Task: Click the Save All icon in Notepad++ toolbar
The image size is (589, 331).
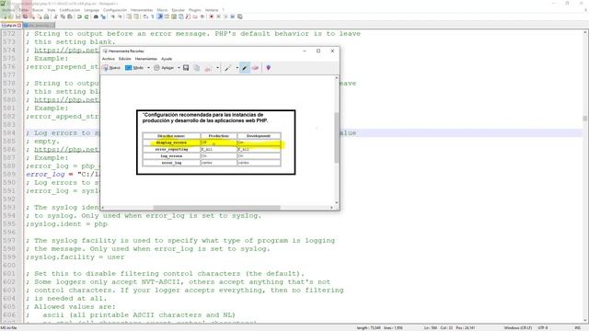Action: pyautogui.click(x=25, y=17)
